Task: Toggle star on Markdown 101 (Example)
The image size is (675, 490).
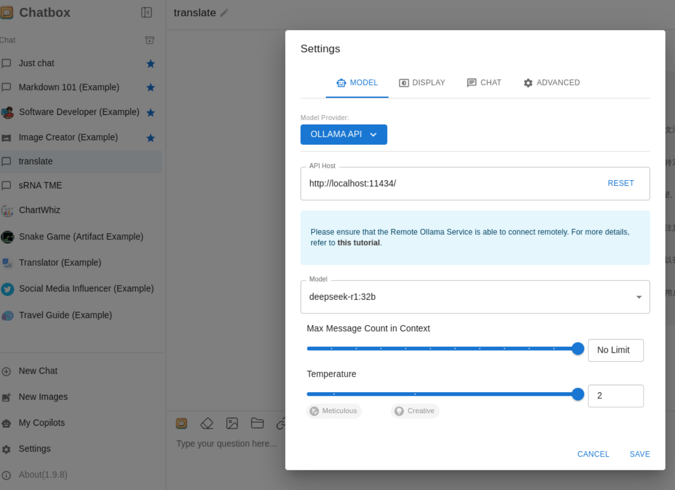Action: 151,88
